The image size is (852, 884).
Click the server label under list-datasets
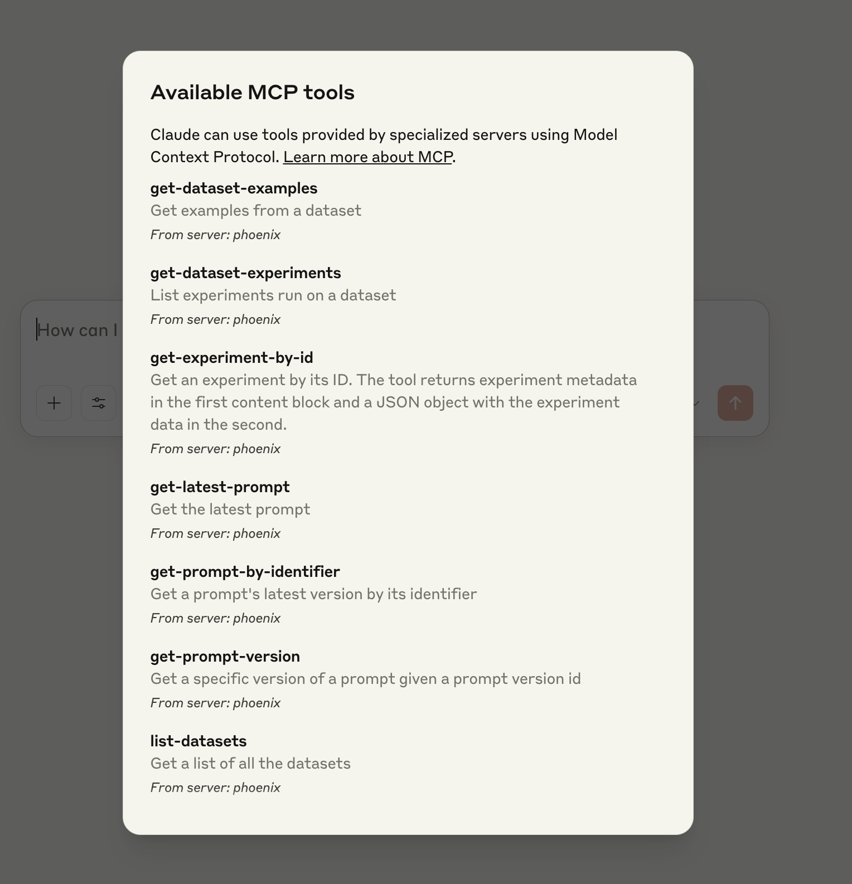(x=215, y=788)
